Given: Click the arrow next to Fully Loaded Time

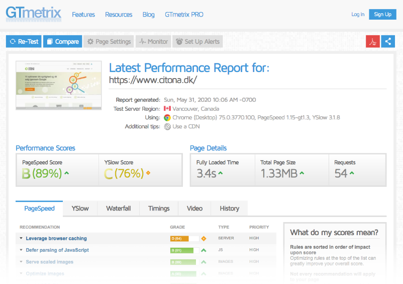Looking at the screenshot, I should point(220,173).
